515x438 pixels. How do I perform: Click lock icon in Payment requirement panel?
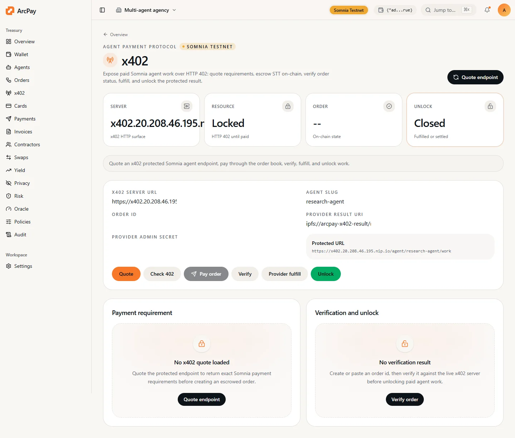click(x=202, y=344)
